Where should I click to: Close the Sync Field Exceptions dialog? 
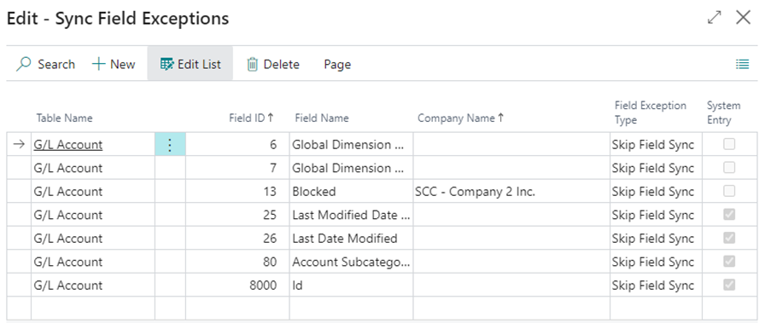[x=743, y=18]
